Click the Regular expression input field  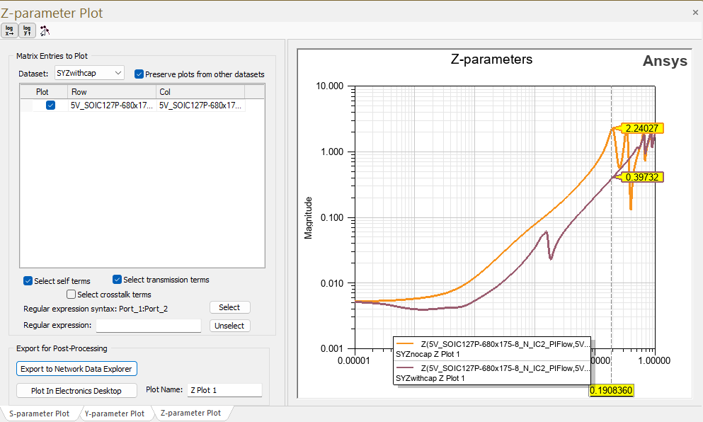click(x=149, y=326)
